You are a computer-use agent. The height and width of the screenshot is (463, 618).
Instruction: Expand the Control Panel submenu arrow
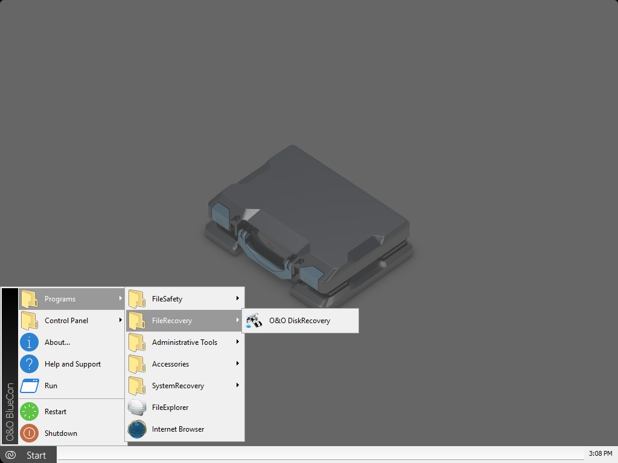click(x=120, y=320)
